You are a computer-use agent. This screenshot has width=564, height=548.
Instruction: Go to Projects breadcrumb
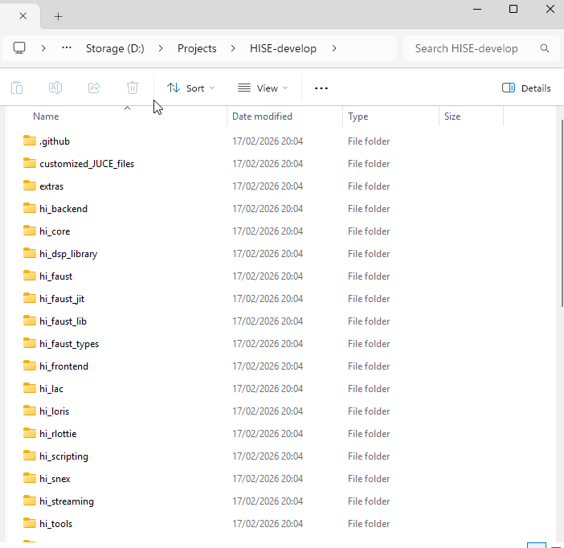pyautogui.click(x=197, y=48)
